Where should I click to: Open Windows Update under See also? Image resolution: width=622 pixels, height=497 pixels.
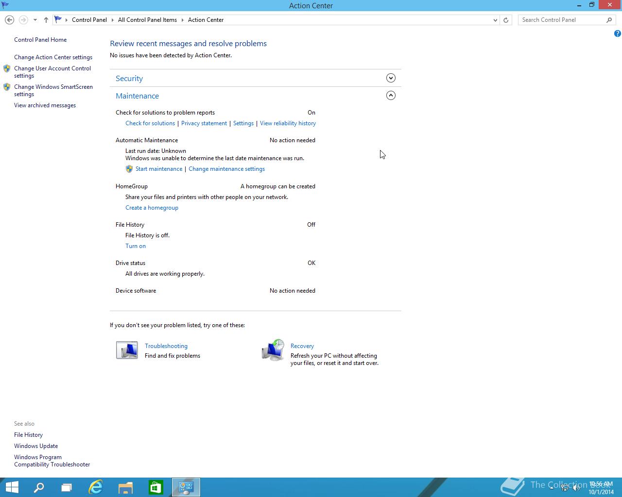[36, 446]
